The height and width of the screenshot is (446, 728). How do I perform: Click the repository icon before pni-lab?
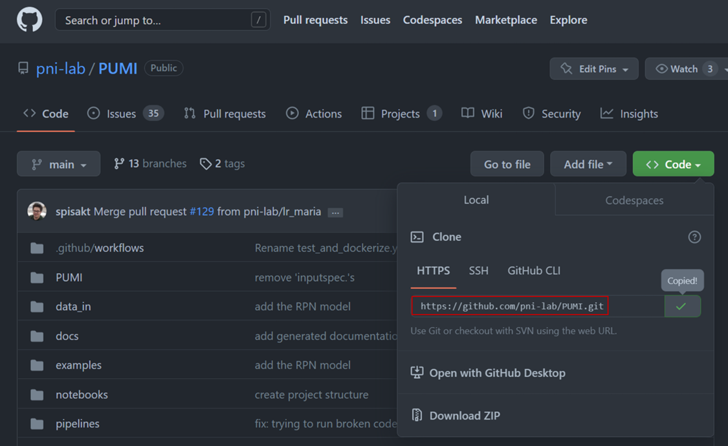coord(23,69)
